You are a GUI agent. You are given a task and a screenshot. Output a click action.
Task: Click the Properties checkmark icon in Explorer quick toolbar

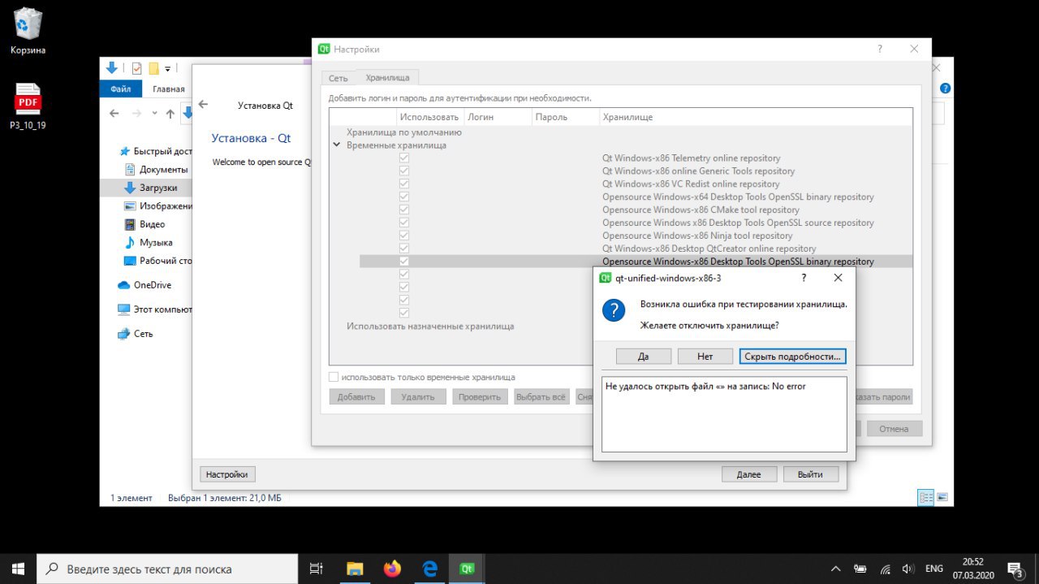[136, 68]
